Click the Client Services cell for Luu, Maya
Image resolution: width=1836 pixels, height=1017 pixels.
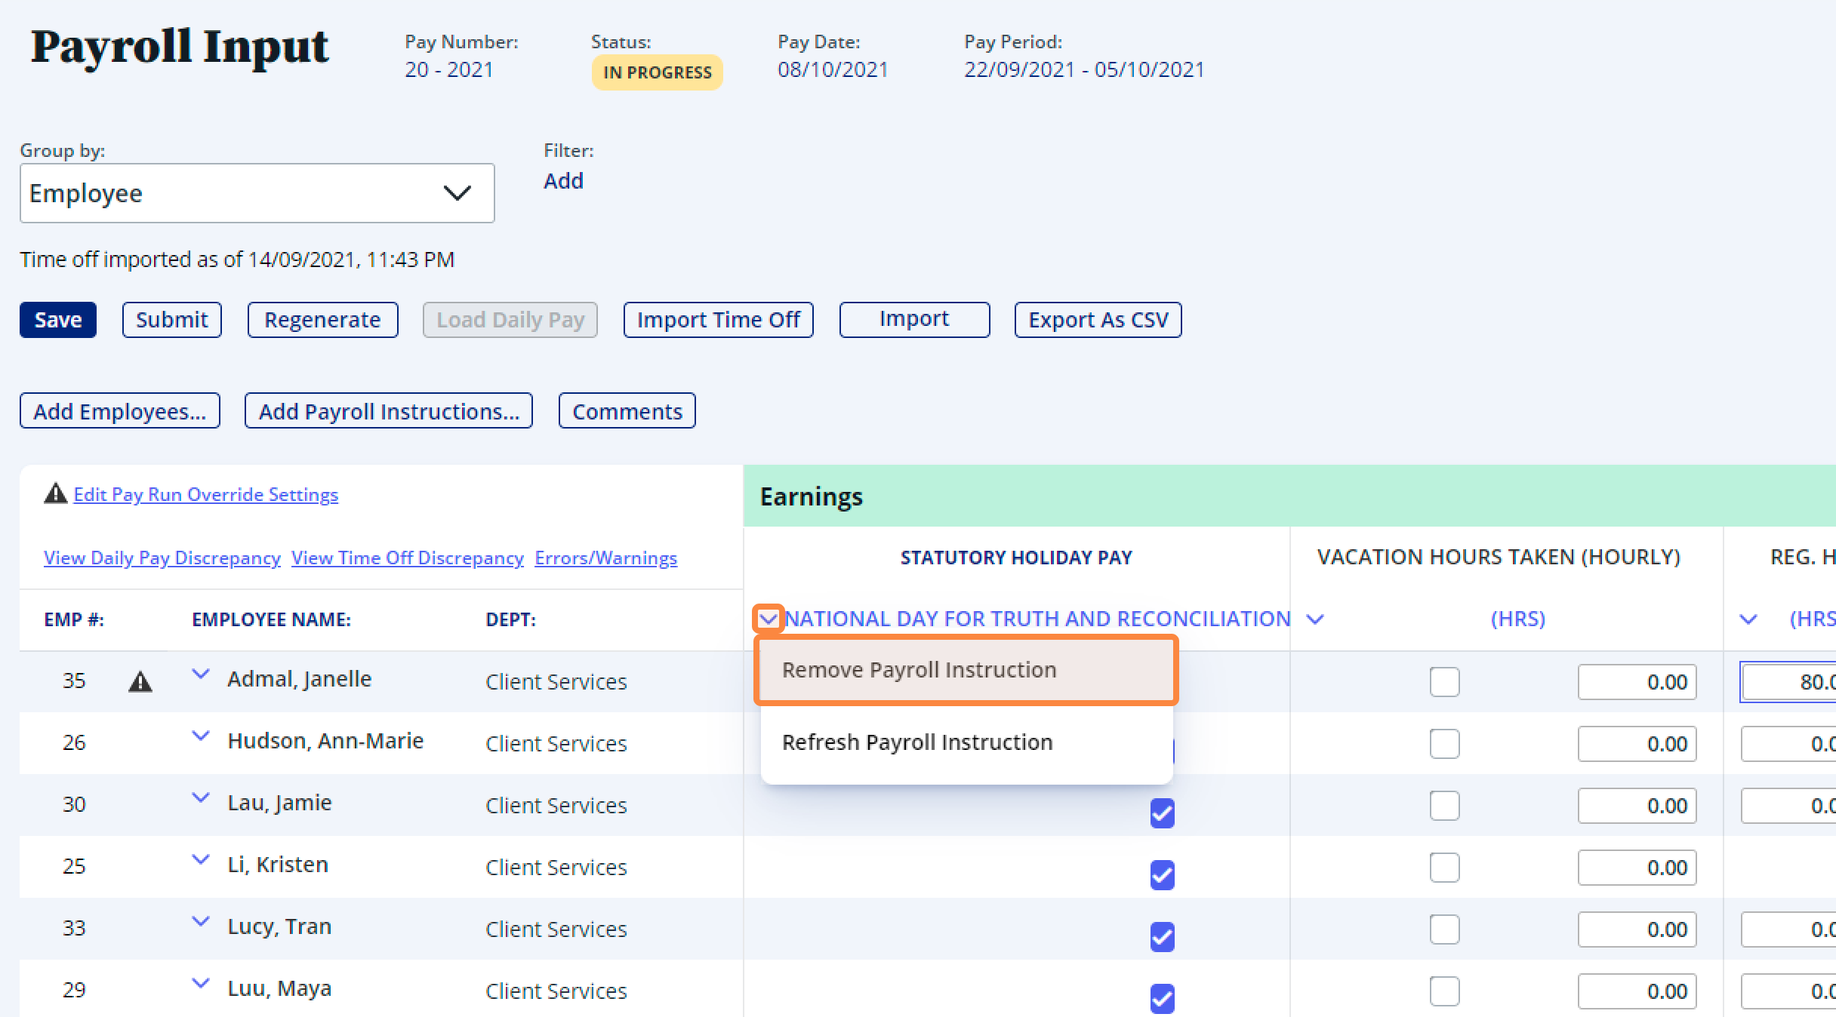(x=556, y=991)
